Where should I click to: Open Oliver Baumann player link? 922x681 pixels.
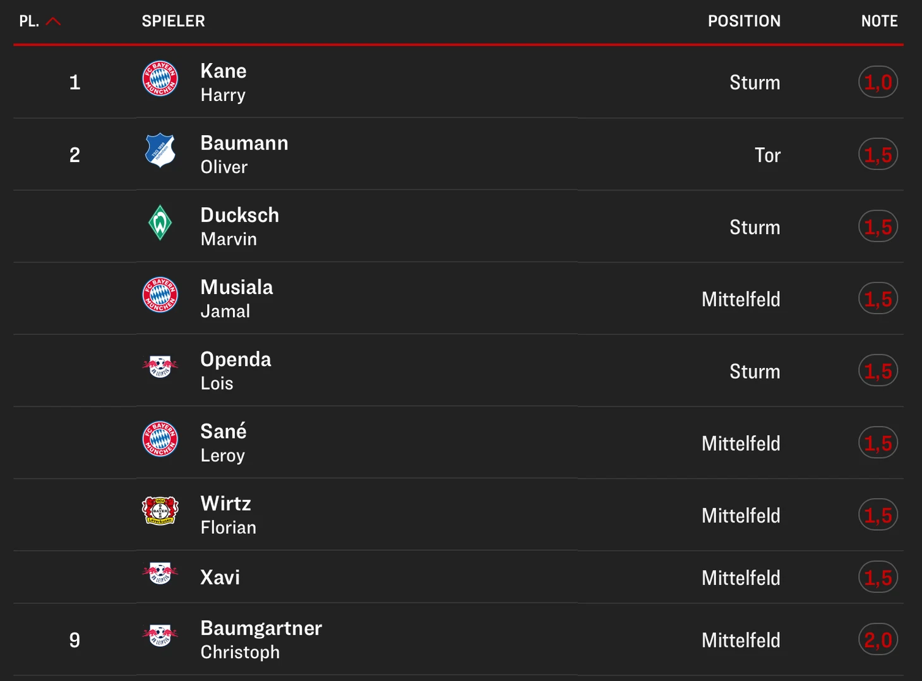(x=244, y=154)
